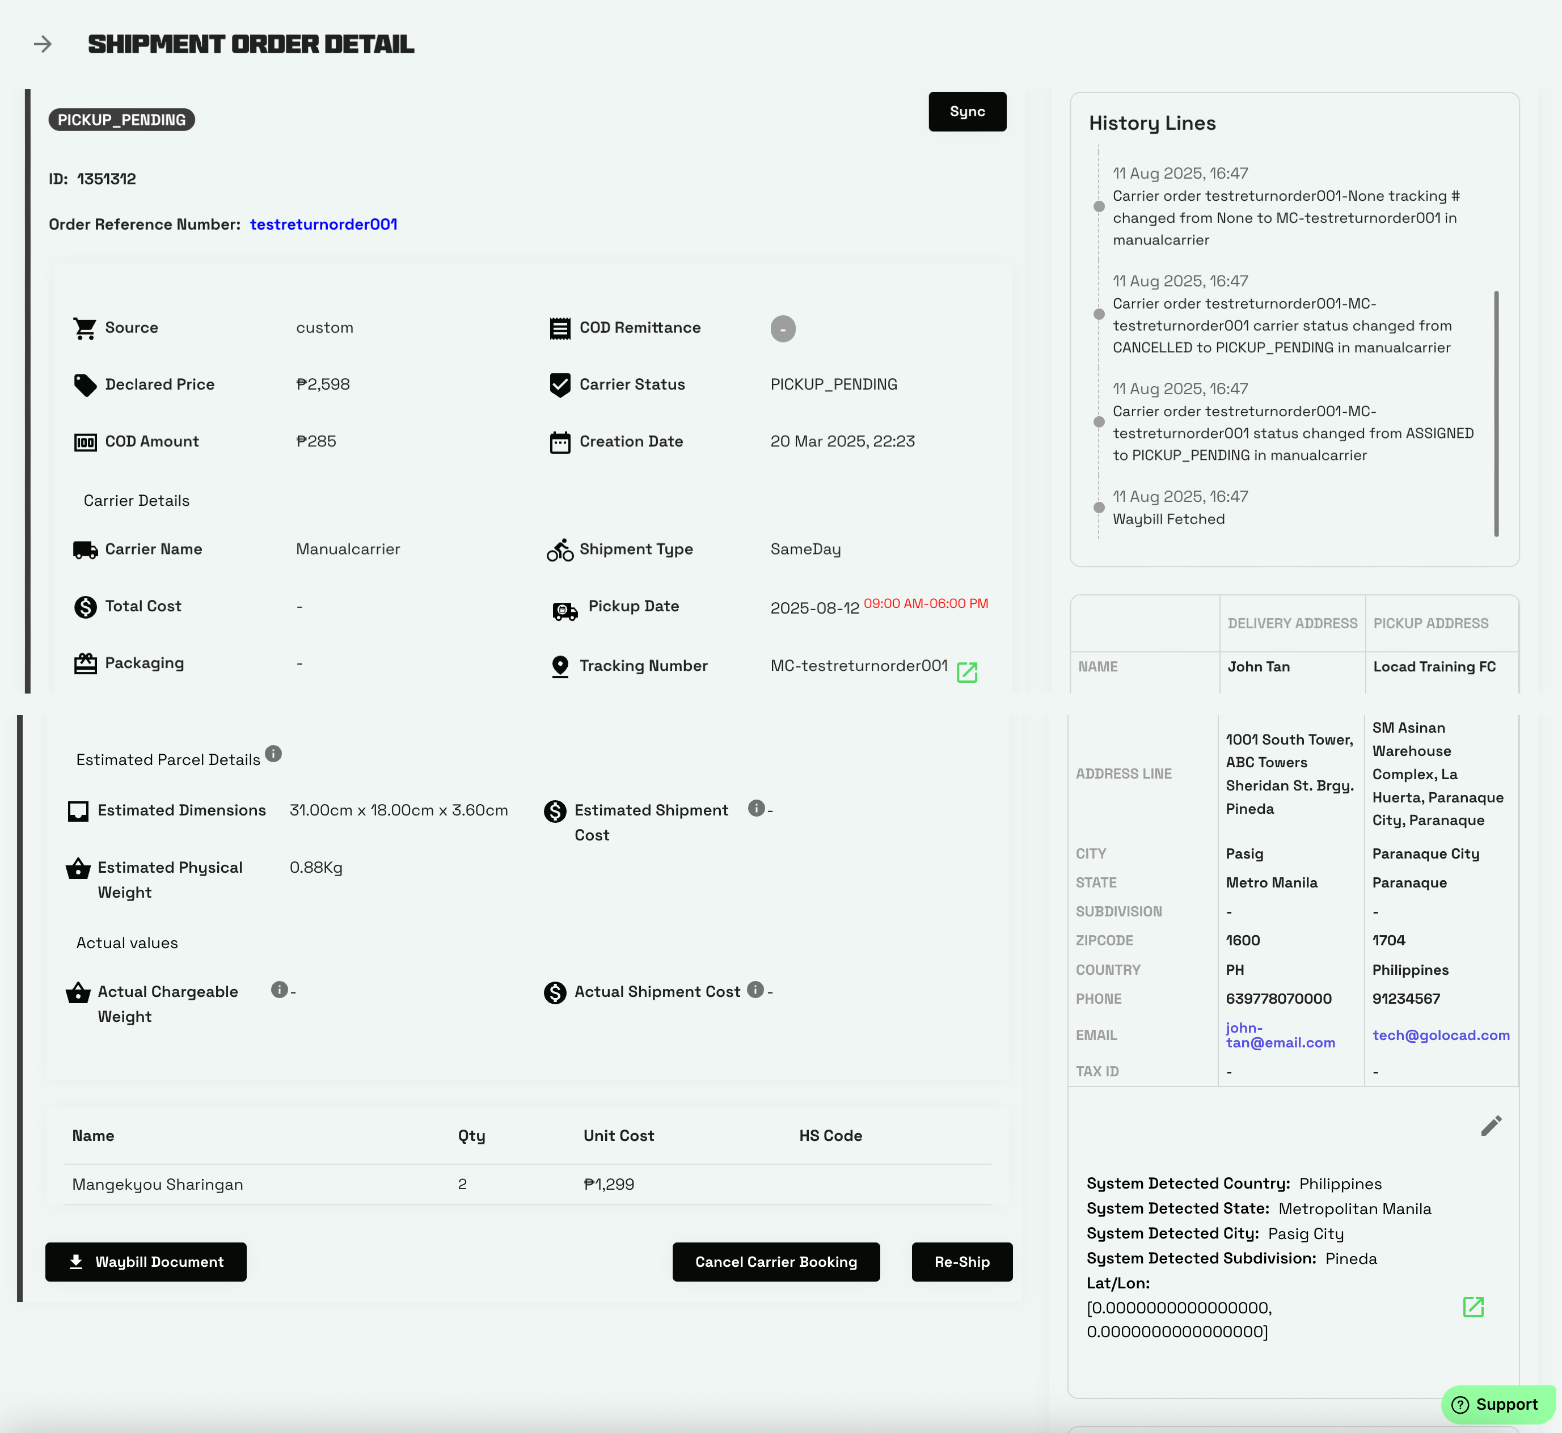Click info icon for Actual Chargeable Weight
This screenshot has height=1433, width=1562.
[279, 990]
